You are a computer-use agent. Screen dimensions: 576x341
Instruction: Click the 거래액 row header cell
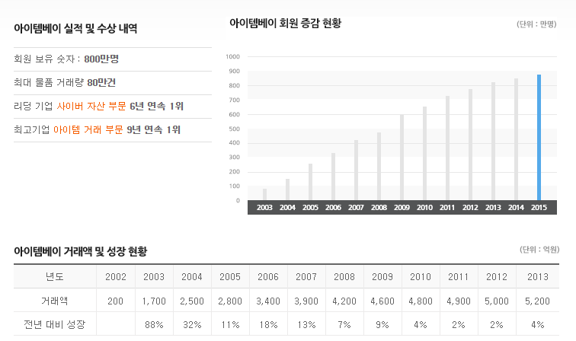(x=55, y=301)
